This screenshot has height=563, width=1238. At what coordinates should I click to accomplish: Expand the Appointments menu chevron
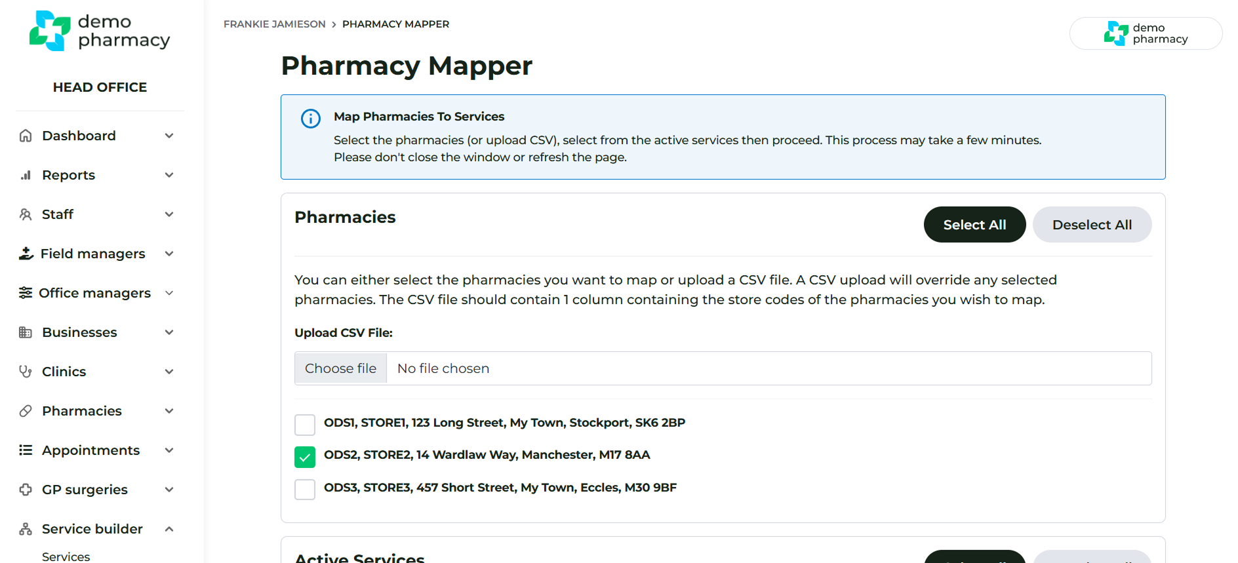(x=169, y=450)
